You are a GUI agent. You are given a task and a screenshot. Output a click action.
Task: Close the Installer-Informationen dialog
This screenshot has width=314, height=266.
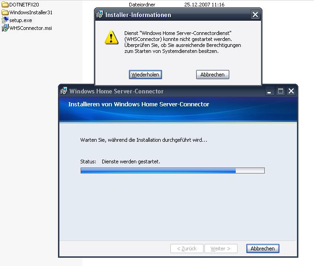point(255,15)
